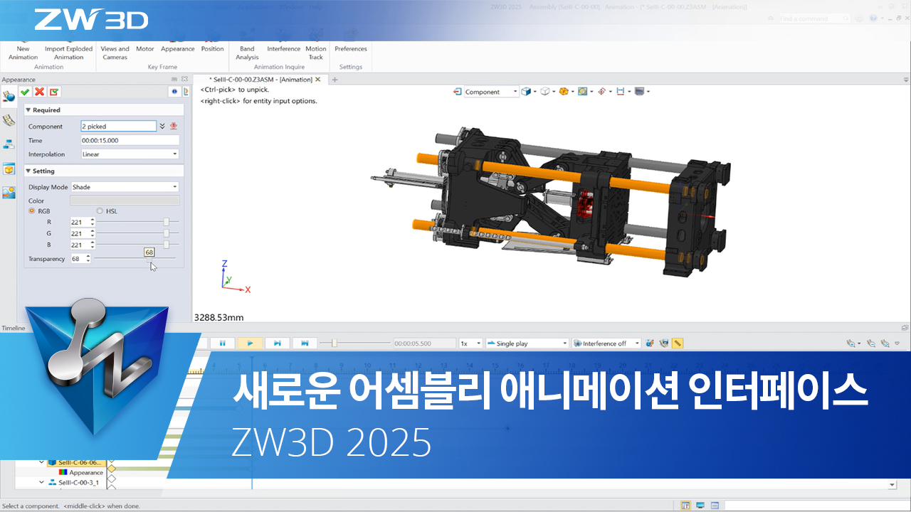911x512 pixels.
Task: Add a new document tab with plus
Action: tap(335, 80)
